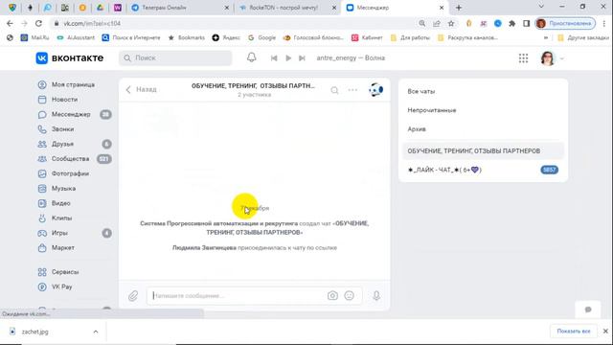Close the downloads bar
Image resolution: width=613 pixels, height=345 pixels.
(605, 332)
